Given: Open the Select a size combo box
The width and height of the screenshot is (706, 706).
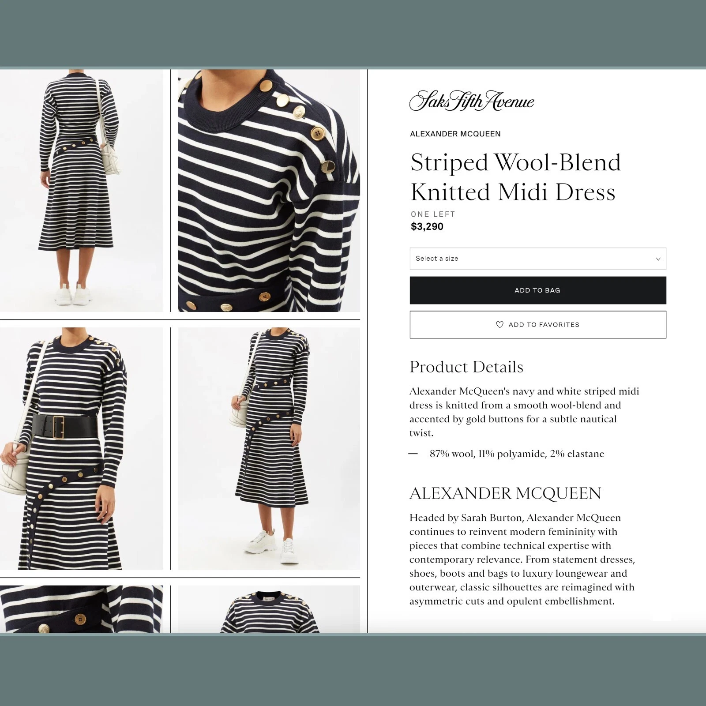Looking at the screenshot, I should [537, 259].
